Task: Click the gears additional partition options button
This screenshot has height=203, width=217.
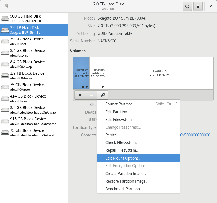Action: tap(103, 95)
